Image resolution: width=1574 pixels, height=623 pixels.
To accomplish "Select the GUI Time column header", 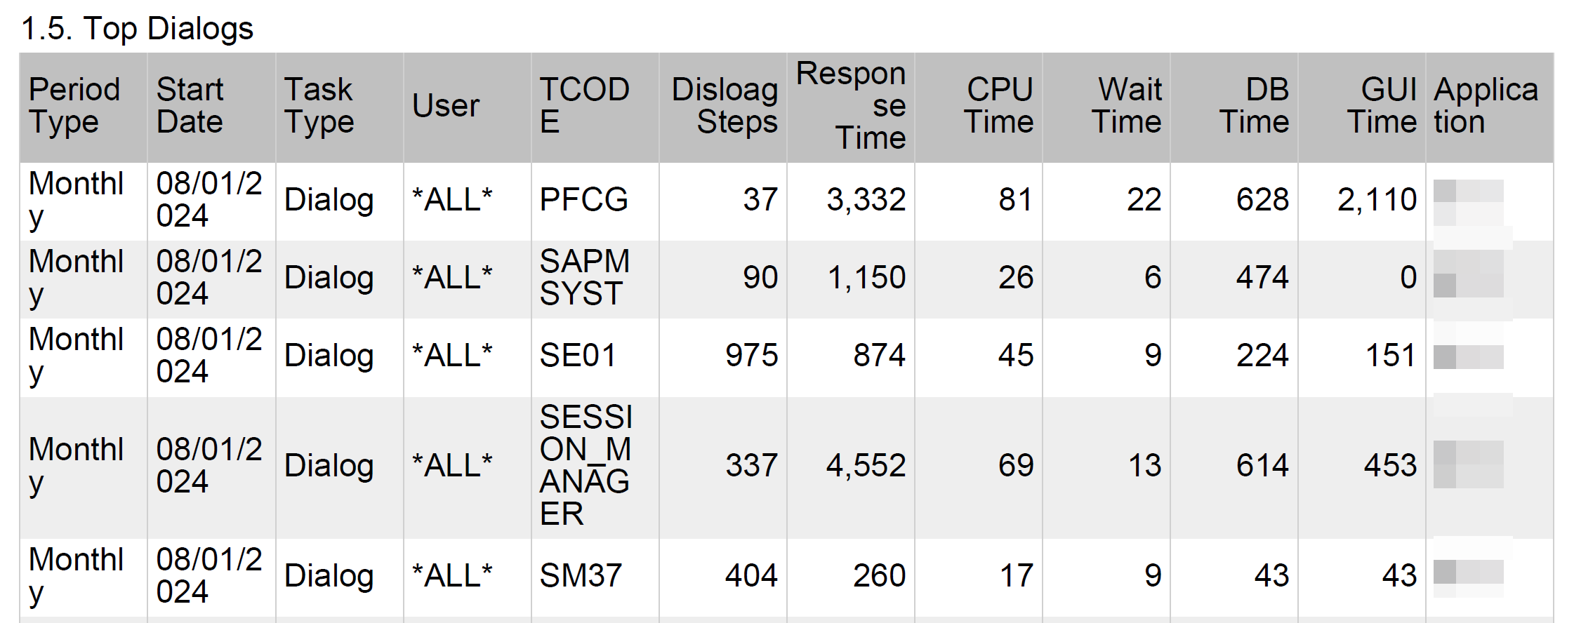I will (x=1382, y=106).
